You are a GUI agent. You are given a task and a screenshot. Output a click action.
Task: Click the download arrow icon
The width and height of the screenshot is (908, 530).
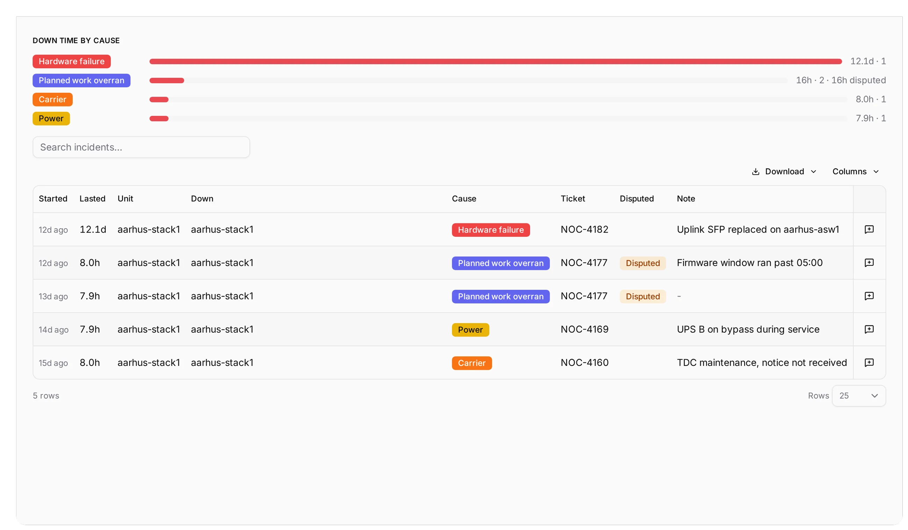click(756, 171)
